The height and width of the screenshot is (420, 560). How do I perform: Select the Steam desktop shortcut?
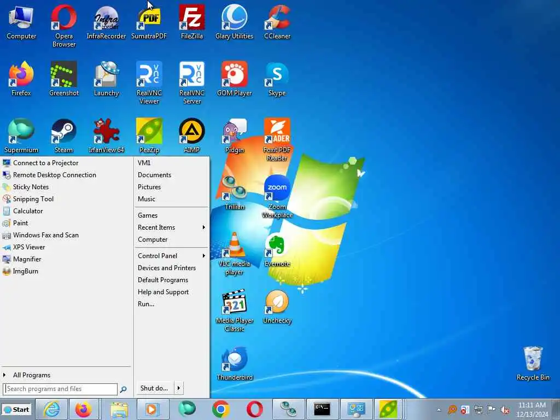click(63, 136)
